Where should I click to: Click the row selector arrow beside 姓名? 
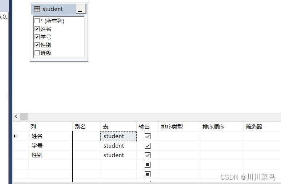tap(15, 136)
